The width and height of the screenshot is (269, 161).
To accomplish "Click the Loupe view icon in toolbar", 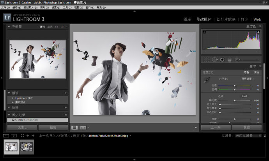I will (75, 127).
